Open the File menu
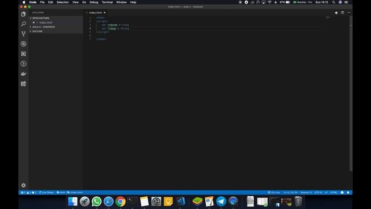371x209 pixels. pyautogui.click(x=42, y=2)
